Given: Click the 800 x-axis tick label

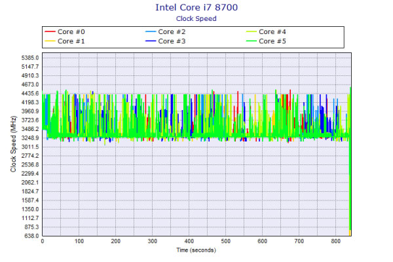Looking at the screenshot, I should pyautogui.click(x=335, y=241).
